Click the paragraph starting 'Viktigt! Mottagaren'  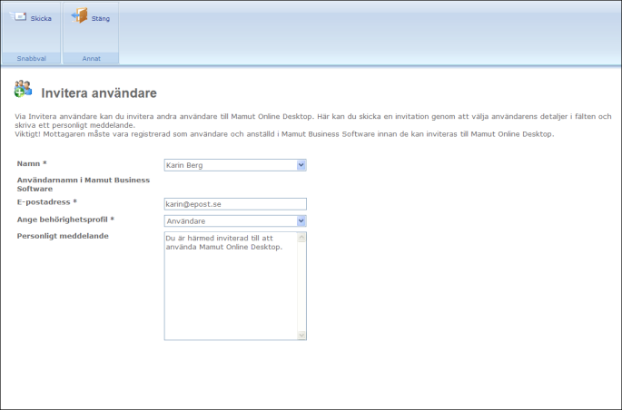point(284,134)
